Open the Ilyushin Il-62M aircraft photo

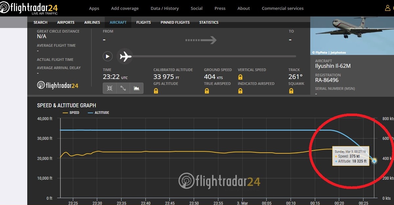(352, 36)
